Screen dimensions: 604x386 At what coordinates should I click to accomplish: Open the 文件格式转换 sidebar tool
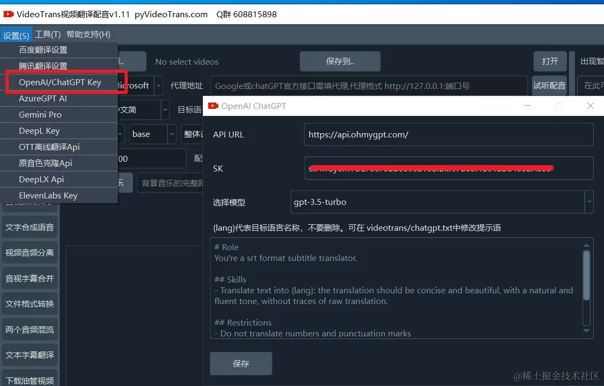coord(30,304)
